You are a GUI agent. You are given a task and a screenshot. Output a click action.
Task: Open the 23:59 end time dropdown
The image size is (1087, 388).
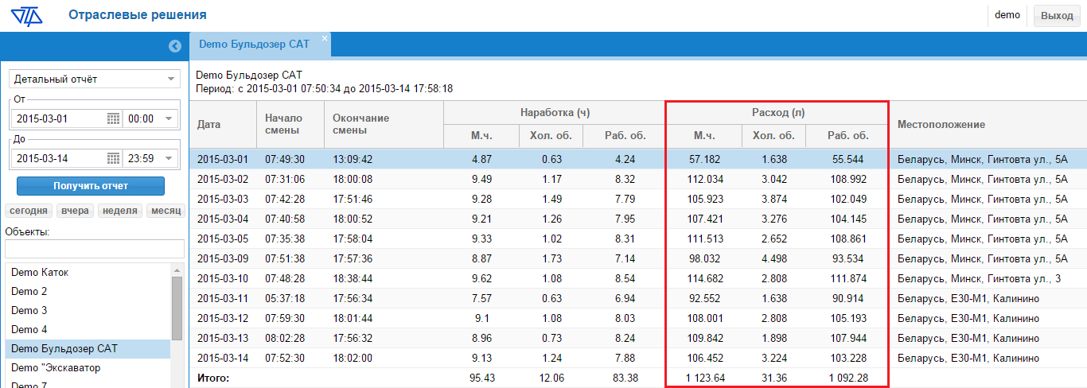(x=169, y=158)
